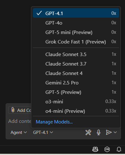
Task: Open the Configure Tools wrench icon
Action: [x=88, y=132]
